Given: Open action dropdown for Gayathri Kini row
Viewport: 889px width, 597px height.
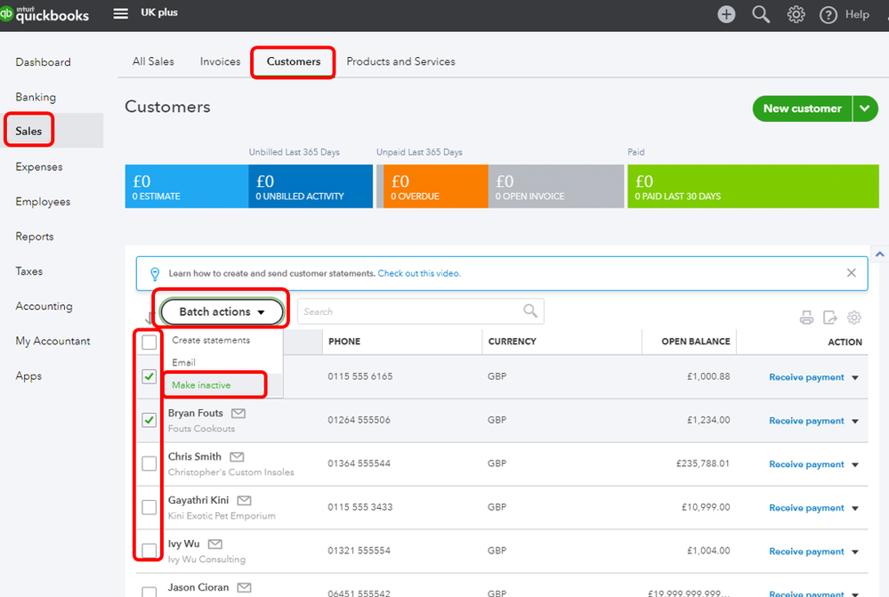Looking at the screenshot, I should [855, 509].
